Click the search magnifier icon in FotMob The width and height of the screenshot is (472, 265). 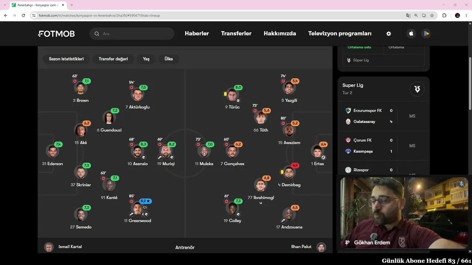(97, 34)
